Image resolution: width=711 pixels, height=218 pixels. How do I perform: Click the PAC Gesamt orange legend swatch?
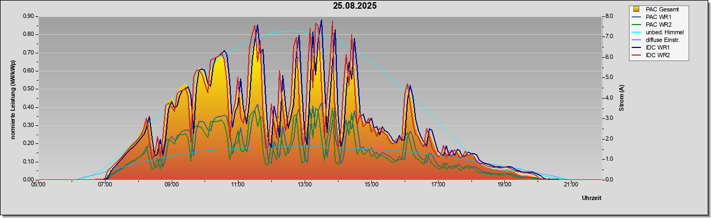[637, 9]
